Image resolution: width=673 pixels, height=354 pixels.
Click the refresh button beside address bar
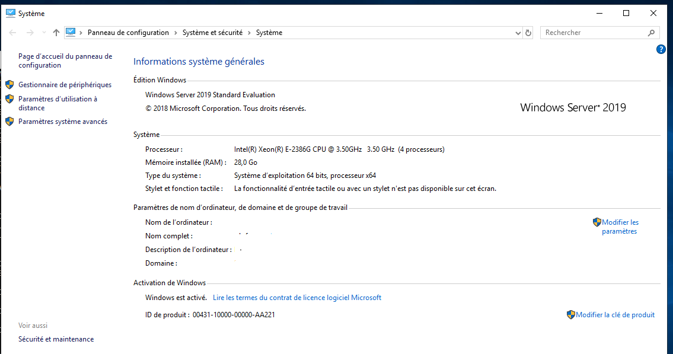528,33
